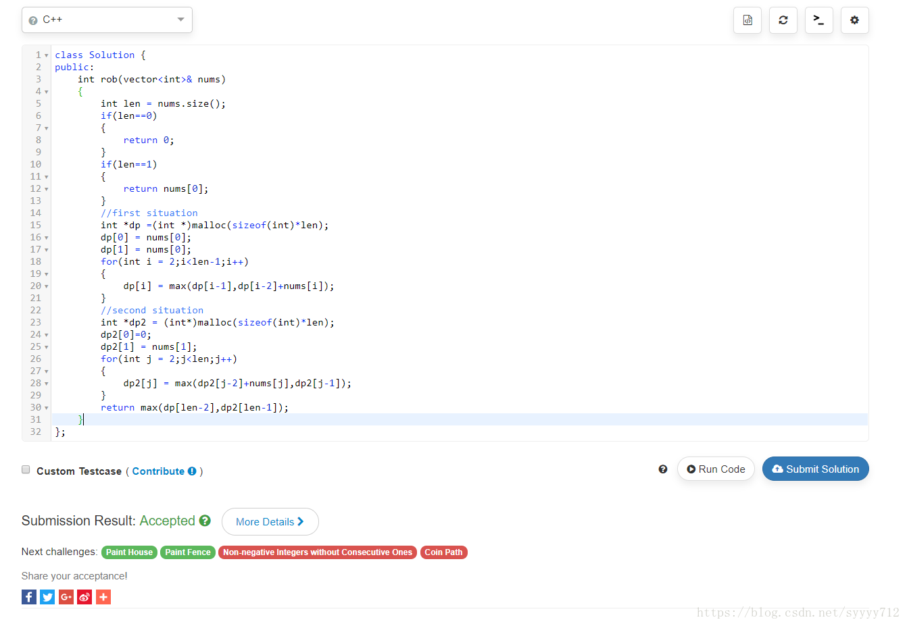Viewport: 907px width, 626px height.
Task: Reset code with the refresh icon
Action: click(783, 20)
